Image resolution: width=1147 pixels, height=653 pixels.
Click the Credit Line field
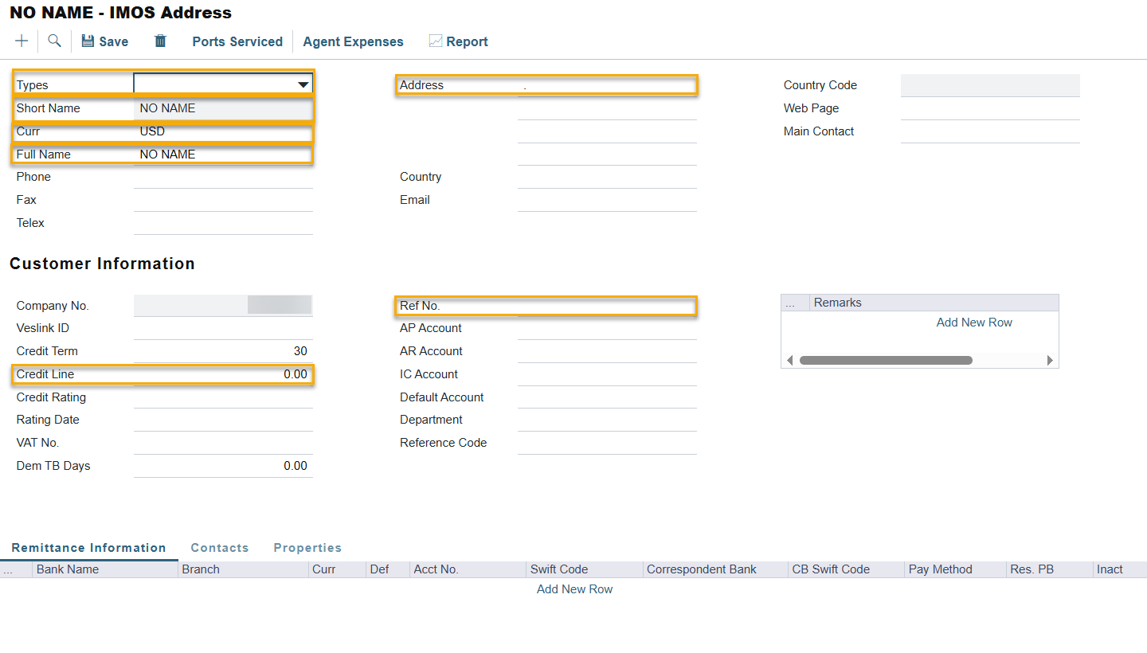[x=223, y=374]
